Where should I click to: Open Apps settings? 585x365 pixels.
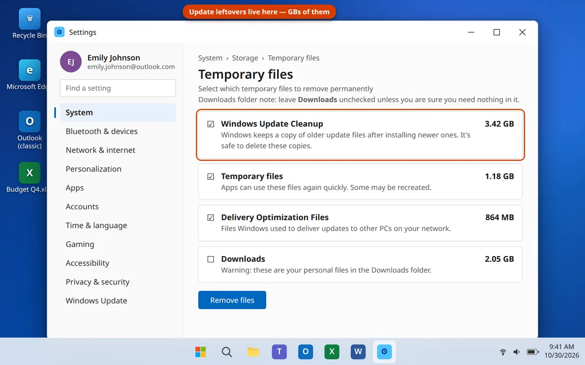pyautogui.click(x=118, y=188)
